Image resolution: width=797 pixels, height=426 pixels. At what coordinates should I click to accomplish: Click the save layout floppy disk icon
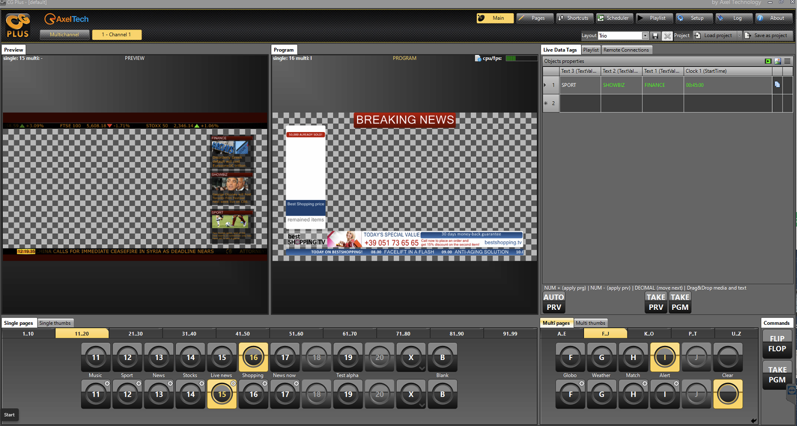pos(655,36)
